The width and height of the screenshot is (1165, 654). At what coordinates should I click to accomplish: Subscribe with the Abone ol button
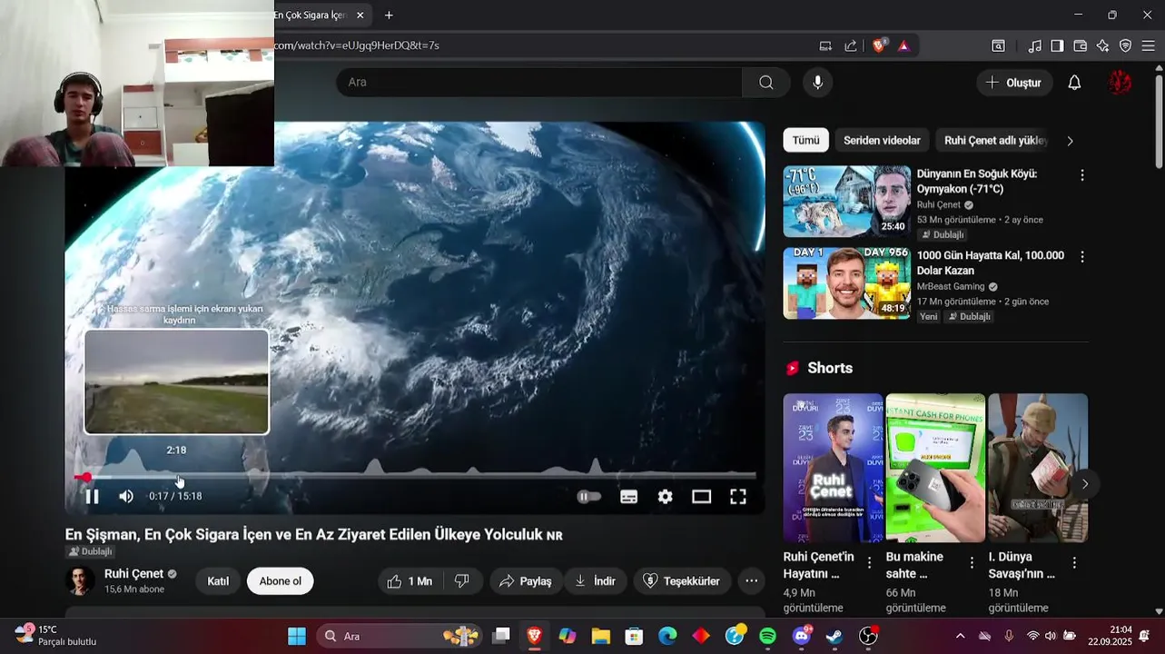coord(281,581)
